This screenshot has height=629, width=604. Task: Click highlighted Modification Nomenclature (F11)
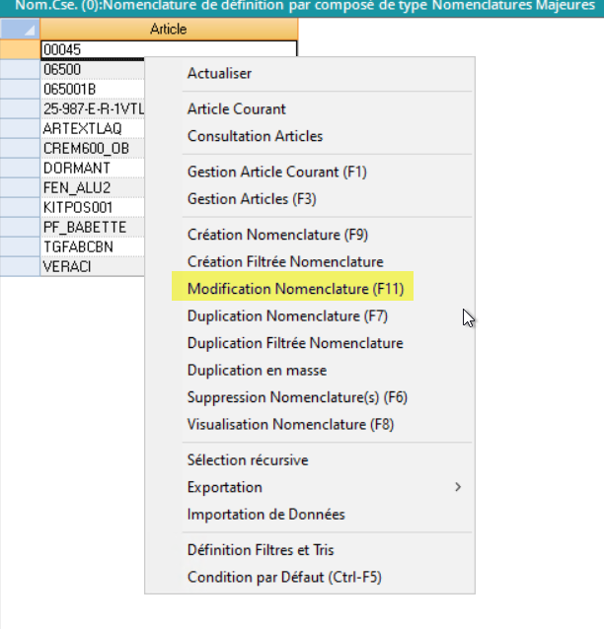tap(291, 290)
